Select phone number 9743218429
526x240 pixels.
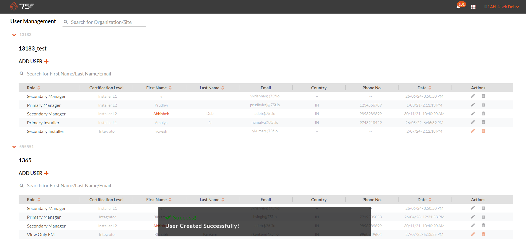(371, 123)
